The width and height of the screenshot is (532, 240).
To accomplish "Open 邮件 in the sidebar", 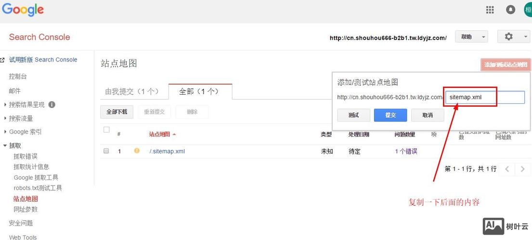I will point(15,91).
